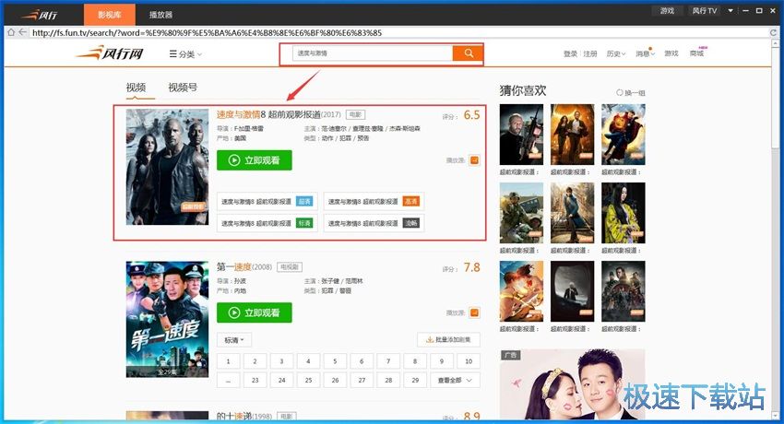Viewport: 784px width, 424px height.
Task: Click the refresh icon at the address bar's right
Action: (773, 32)
